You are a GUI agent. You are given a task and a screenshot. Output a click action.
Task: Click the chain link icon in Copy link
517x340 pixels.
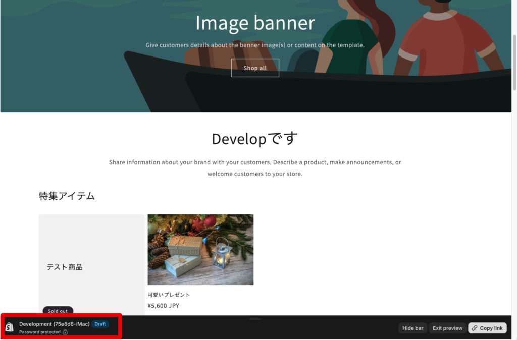tap(474, 328)
